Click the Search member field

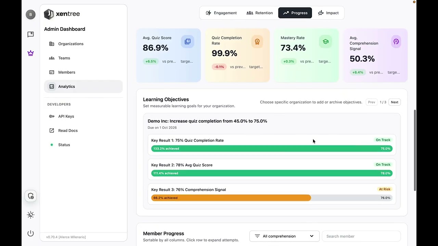(361, 236)
